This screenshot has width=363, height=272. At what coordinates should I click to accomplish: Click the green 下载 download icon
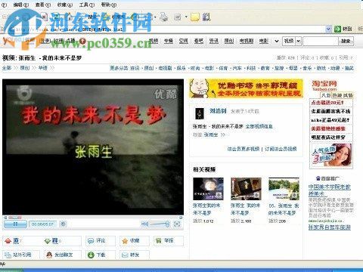coord(91,255)
